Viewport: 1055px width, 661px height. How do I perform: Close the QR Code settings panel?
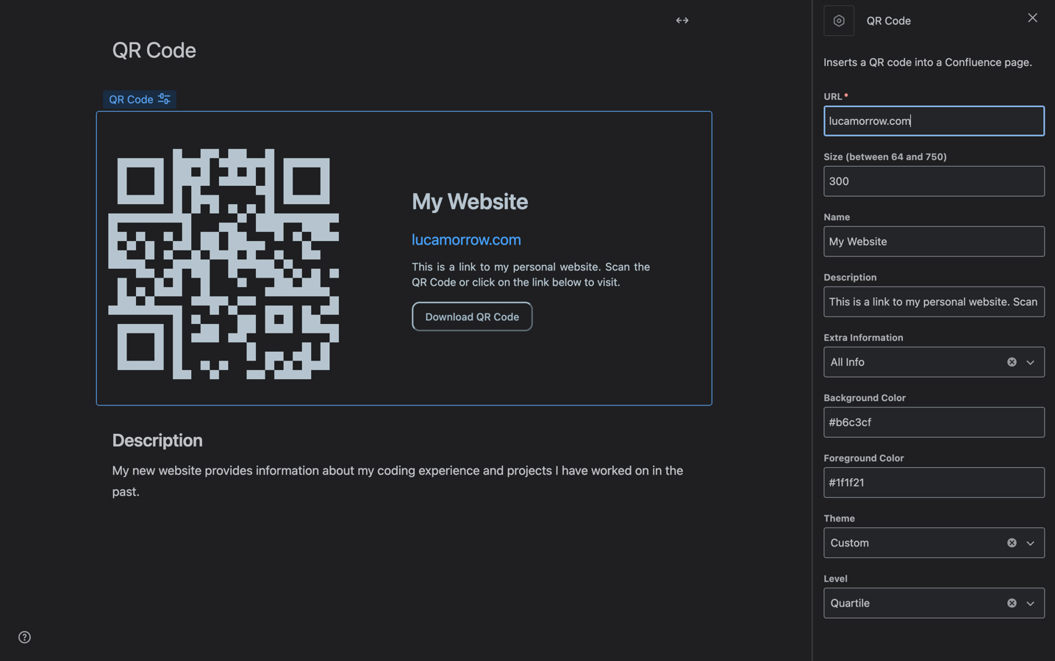pyautogui.click(x=1032, y=18)
